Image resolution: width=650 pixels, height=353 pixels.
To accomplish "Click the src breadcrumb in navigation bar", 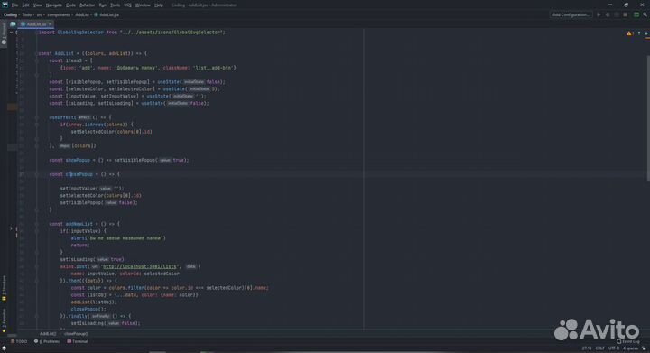I will 40,14.
